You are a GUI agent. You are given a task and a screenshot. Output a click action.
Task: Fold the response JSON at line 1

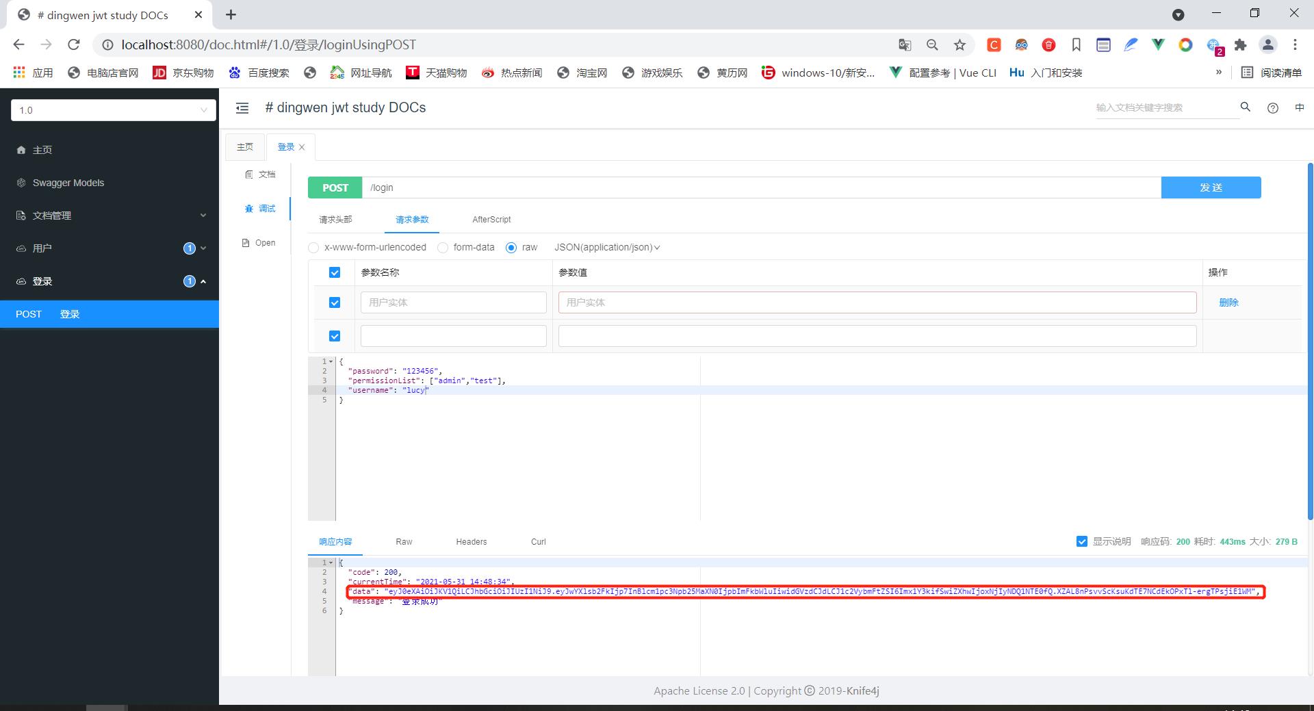coord(331,563)
